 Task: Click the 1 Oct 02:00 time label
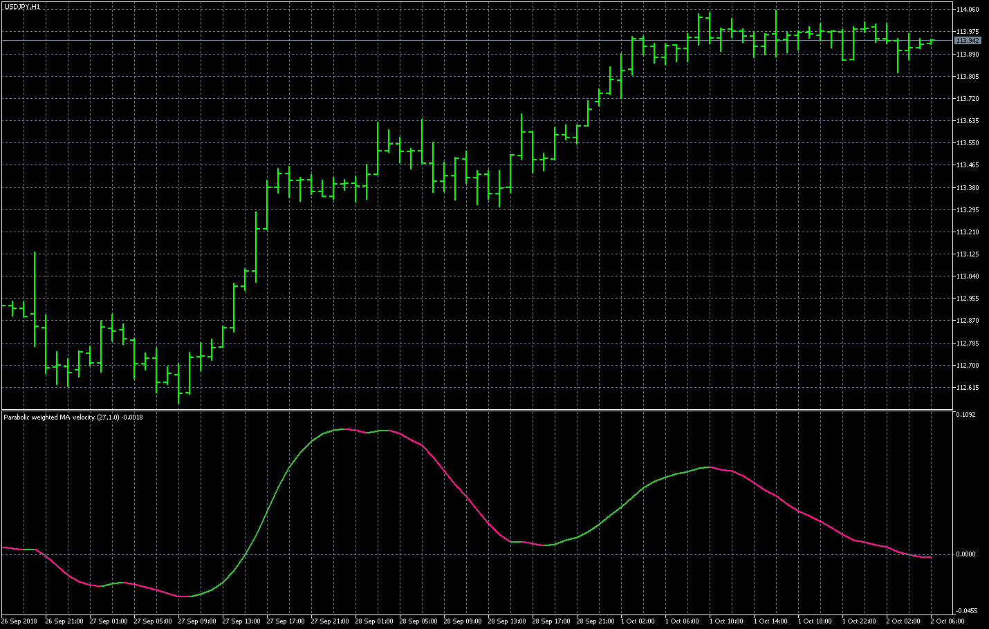[638, 621]
